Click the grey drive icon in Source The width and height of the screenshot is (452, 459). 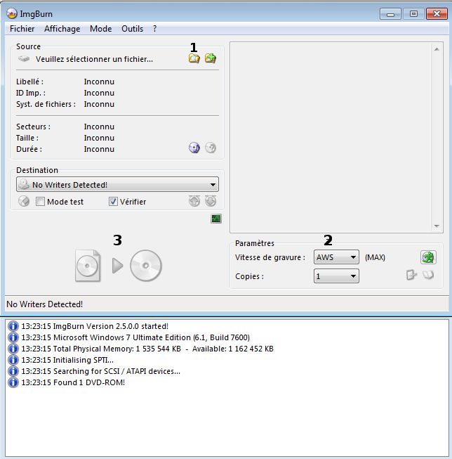coord(24,59)
